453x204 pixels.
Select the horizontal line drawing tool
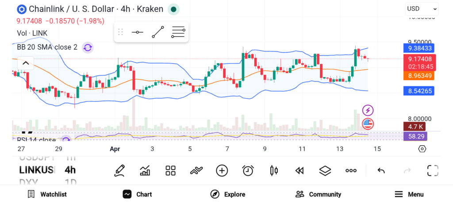tap(137, 32)
